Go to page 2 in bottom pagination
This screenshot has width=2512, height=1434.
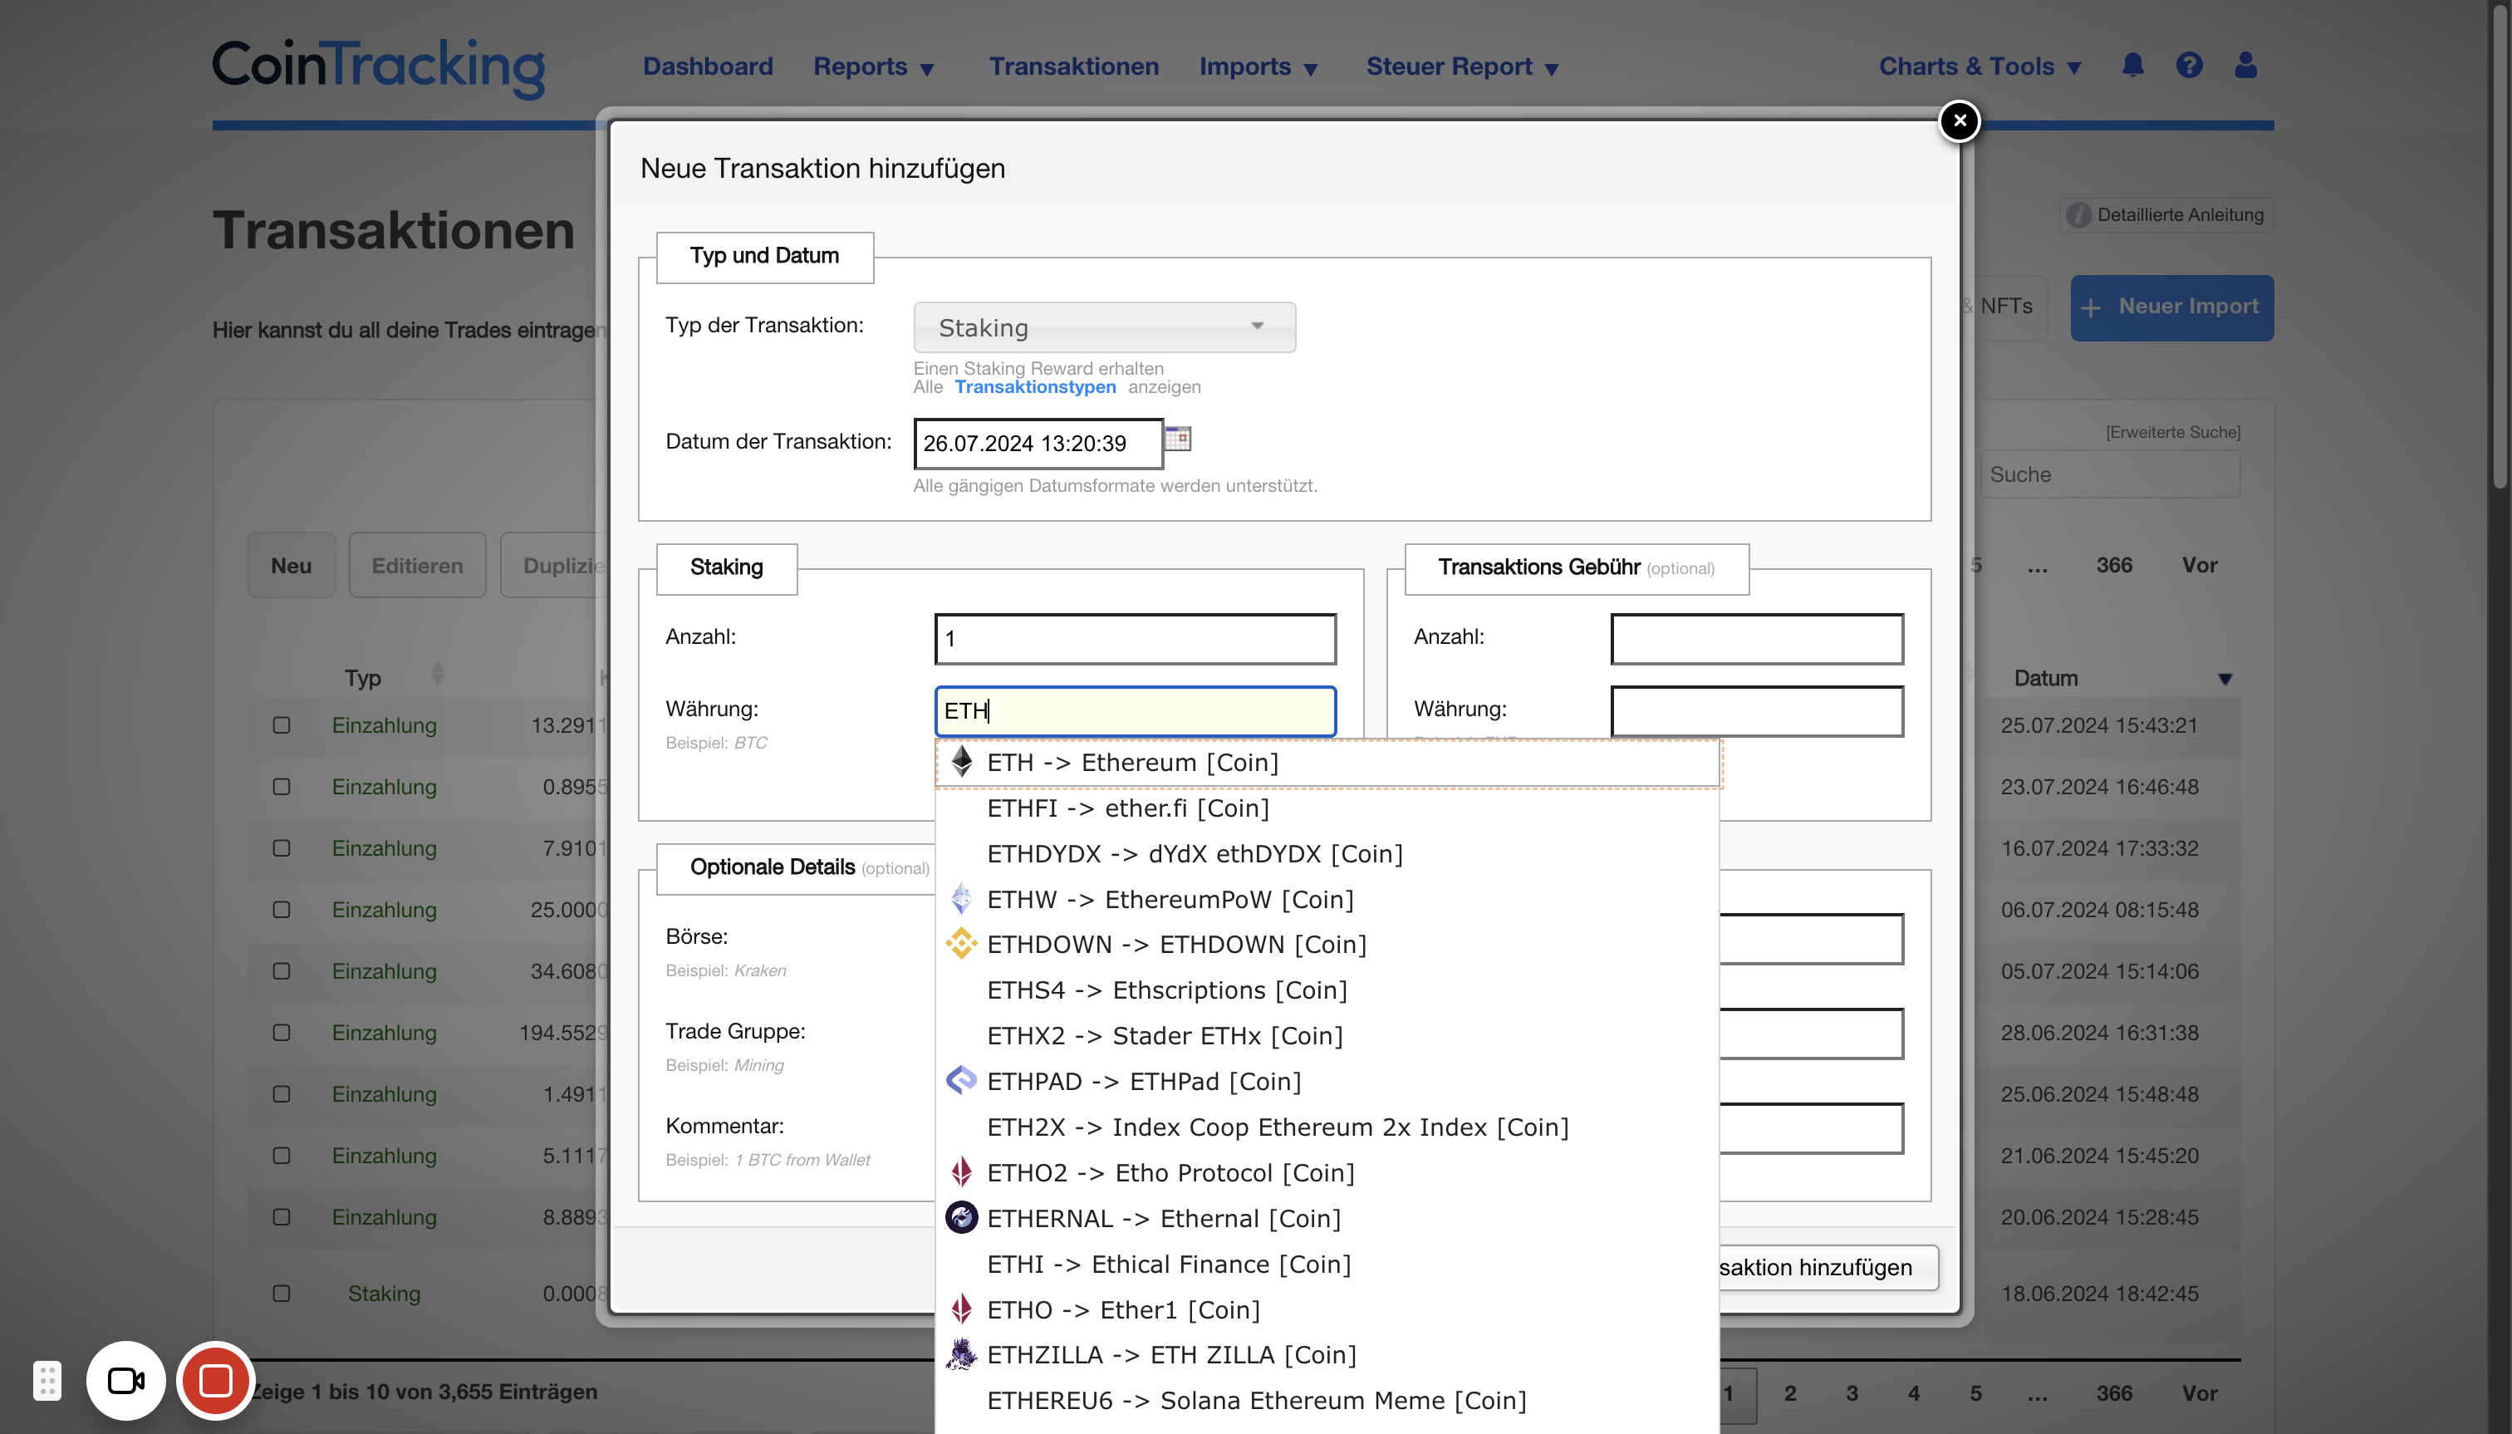(1790, 1393)
